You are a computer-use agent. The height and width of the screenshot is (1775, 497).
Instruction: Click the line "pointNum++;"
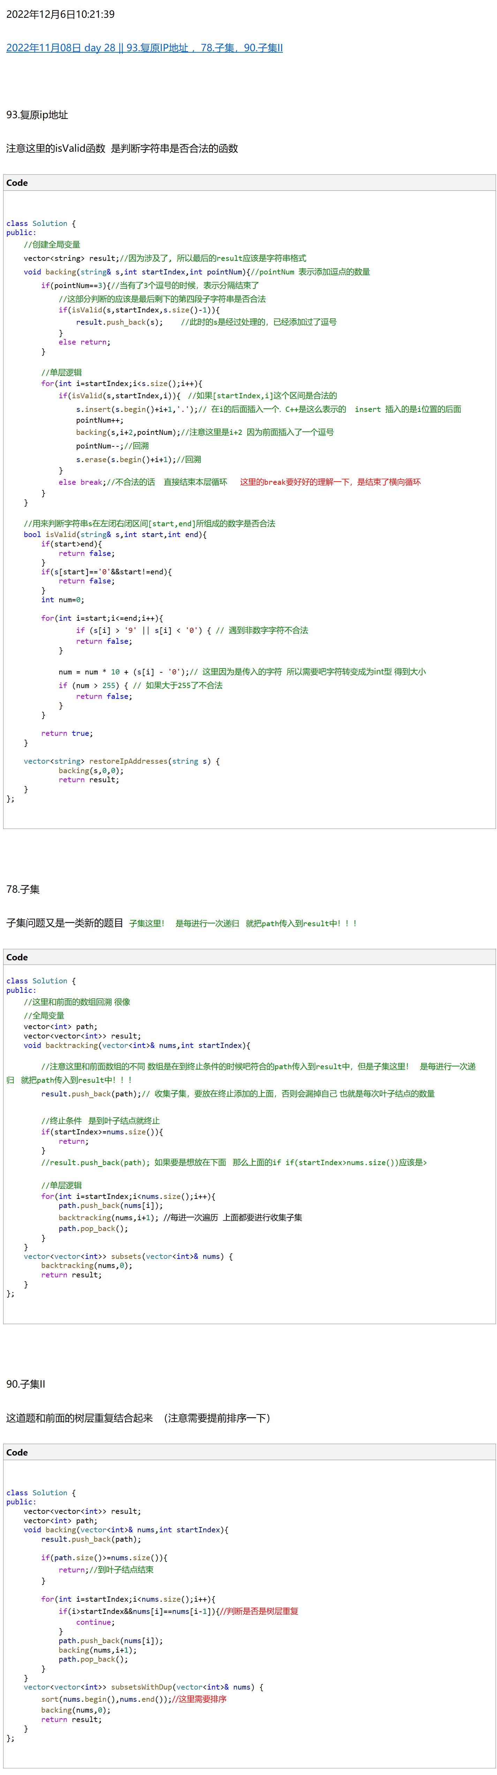(x=99, y=420)
